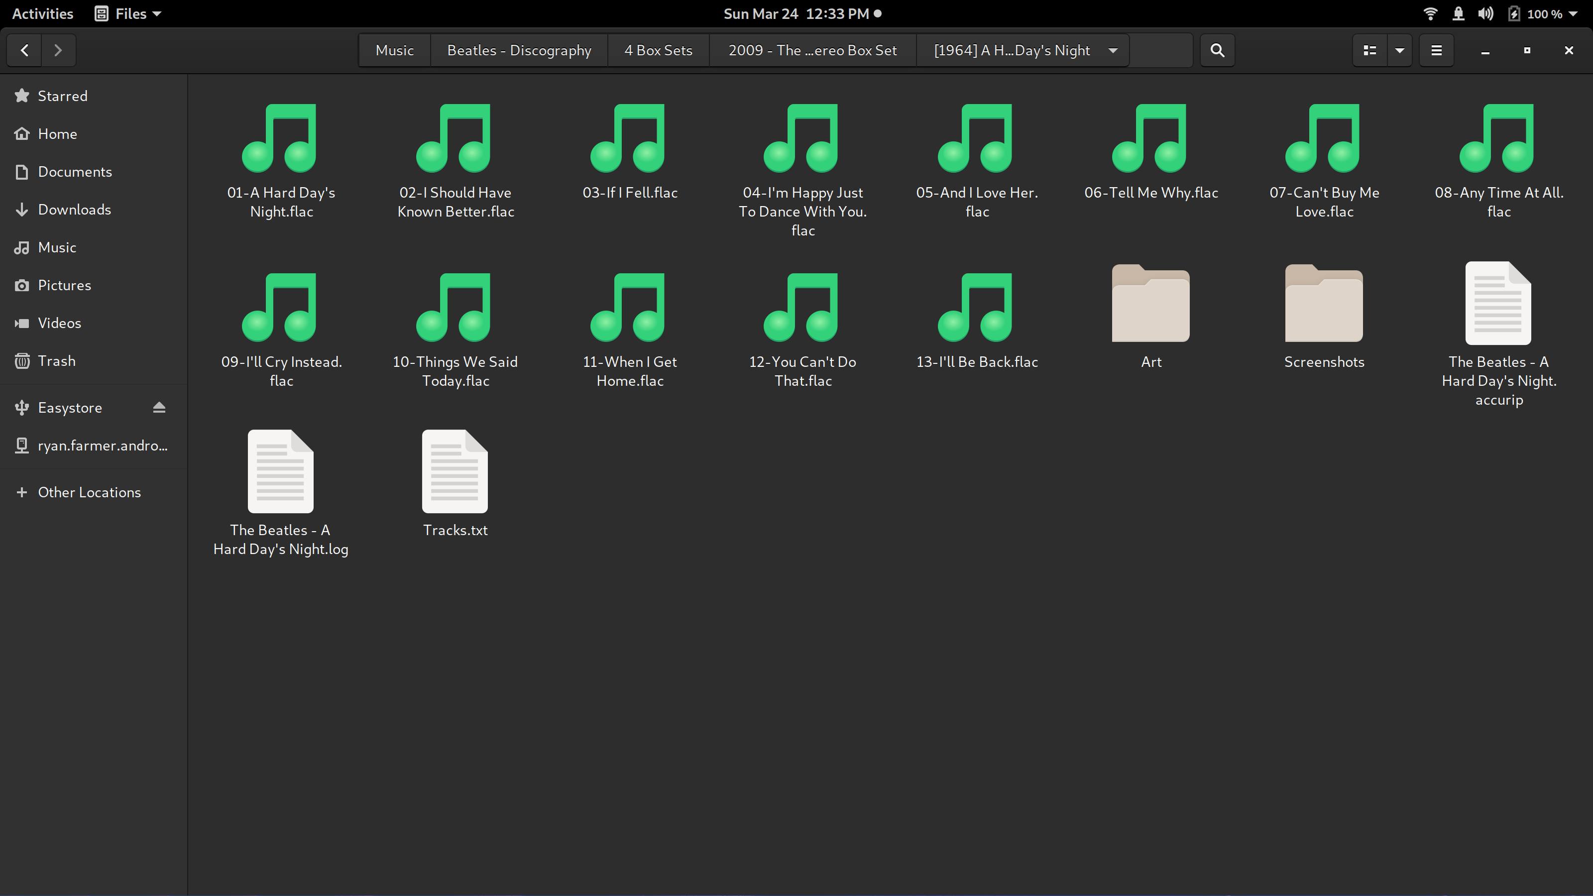Expand current folder path dropdown arrow

1113,50
